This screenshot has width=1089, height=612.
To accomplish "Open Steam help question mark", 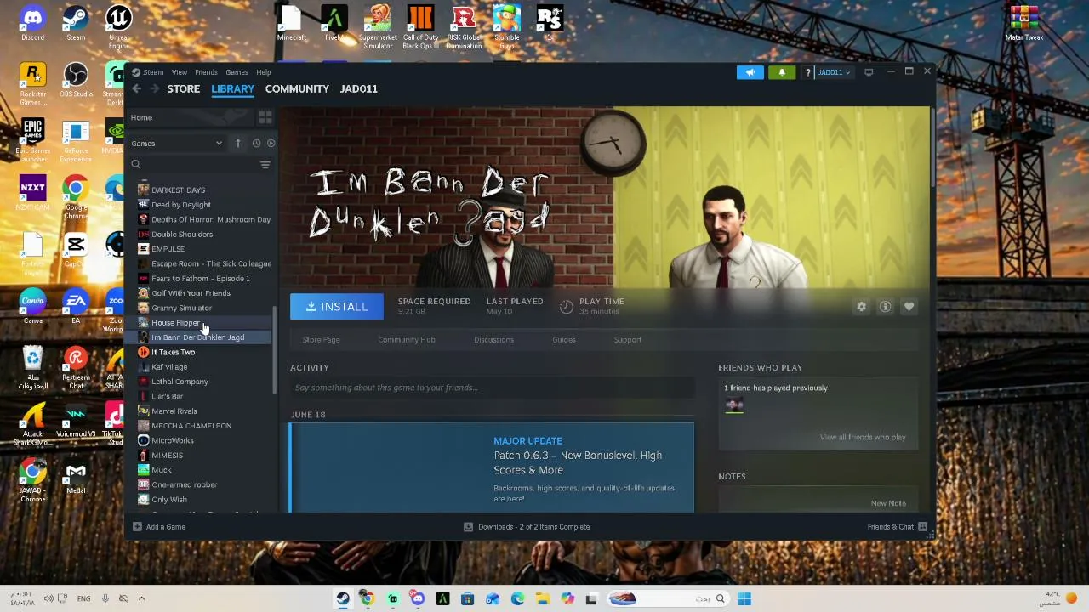I will [x=807, y=72].
